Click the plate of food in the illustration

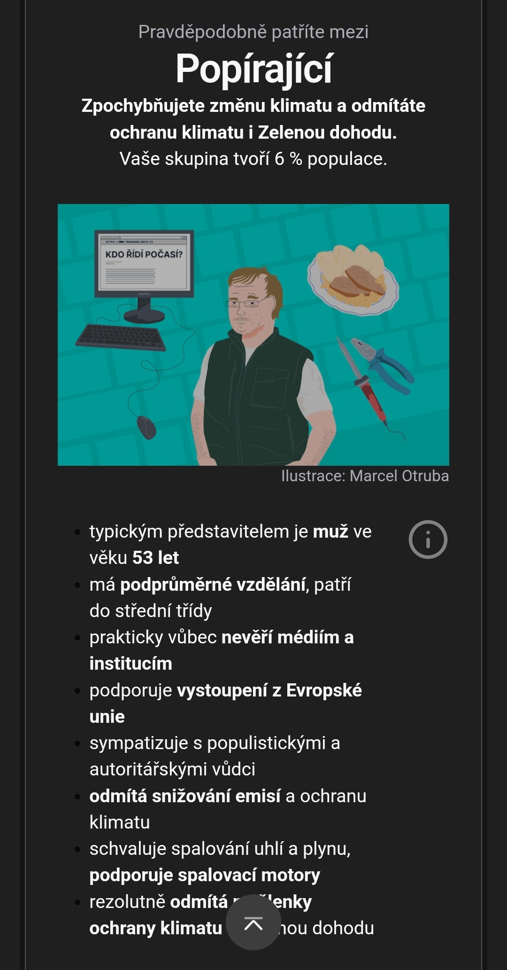(353, 279)
